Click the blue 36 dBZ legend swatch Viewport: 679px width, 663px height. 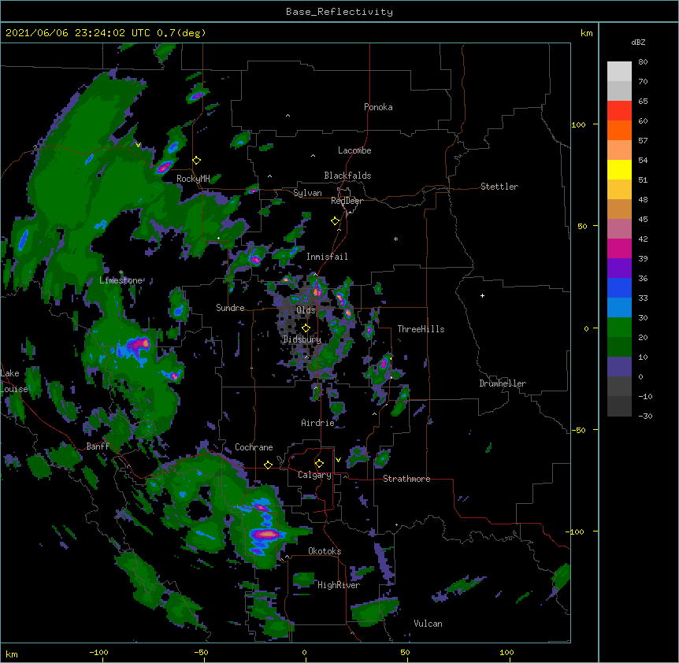[x=619, y=287]
